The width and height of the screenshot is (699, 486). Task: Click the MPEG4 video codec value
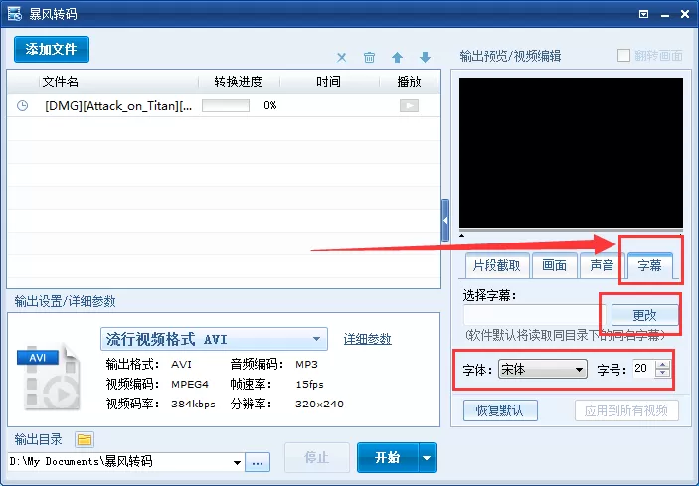coord(190,384)
